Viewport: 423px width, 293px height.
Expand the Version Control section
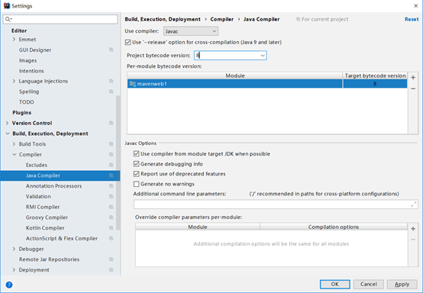tap(8, 123)
